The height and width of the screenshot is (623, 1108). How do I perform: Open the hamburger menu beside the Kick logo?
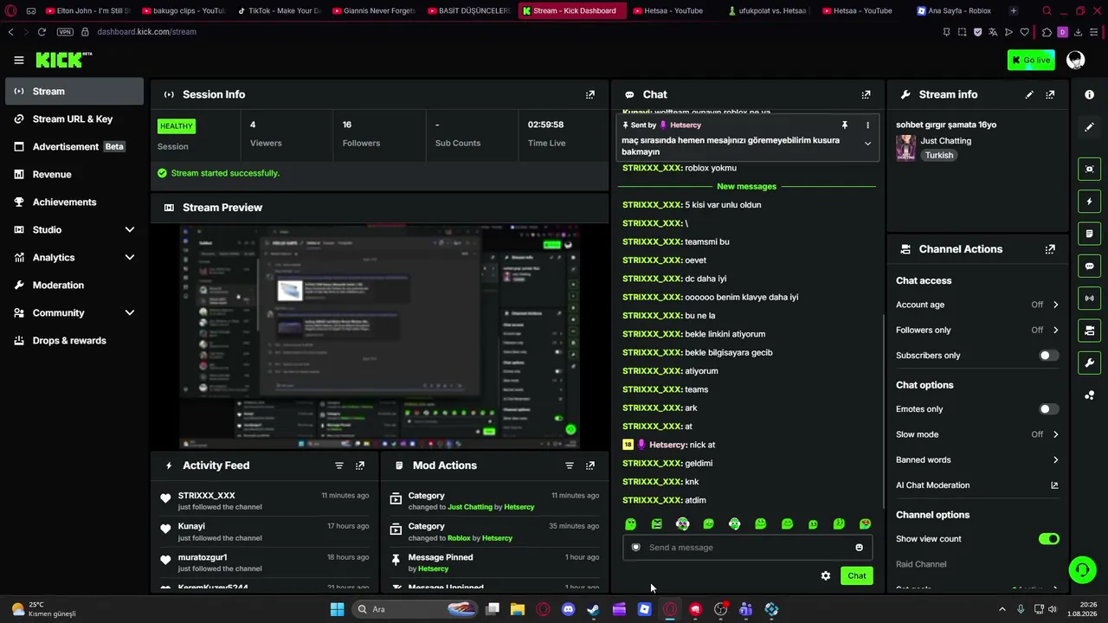tap(19, 60)
